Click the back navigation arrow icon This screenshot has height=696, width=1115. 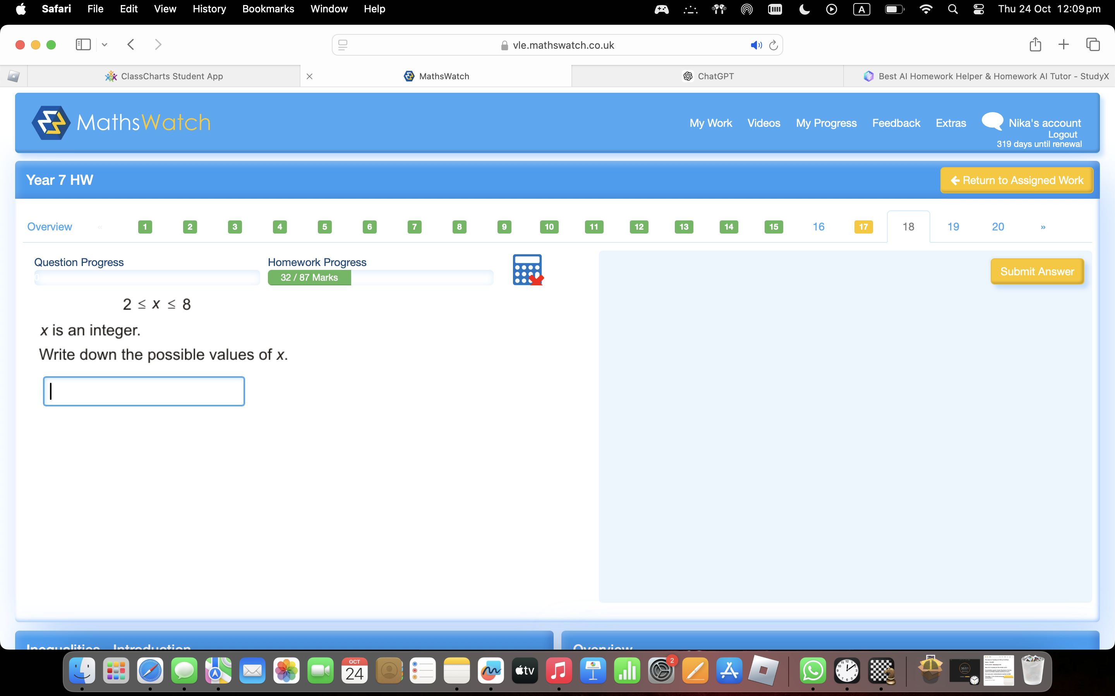pos(131,45)
